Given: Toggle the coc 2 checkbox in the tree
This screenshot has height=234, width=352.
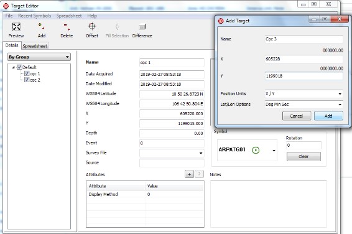Looking at the screenshot, I should [x=27, y=80].
